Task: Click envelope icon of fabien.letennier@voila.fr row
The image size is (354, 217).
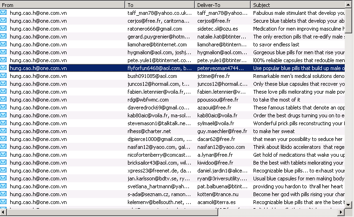Action: click(3, 91)
